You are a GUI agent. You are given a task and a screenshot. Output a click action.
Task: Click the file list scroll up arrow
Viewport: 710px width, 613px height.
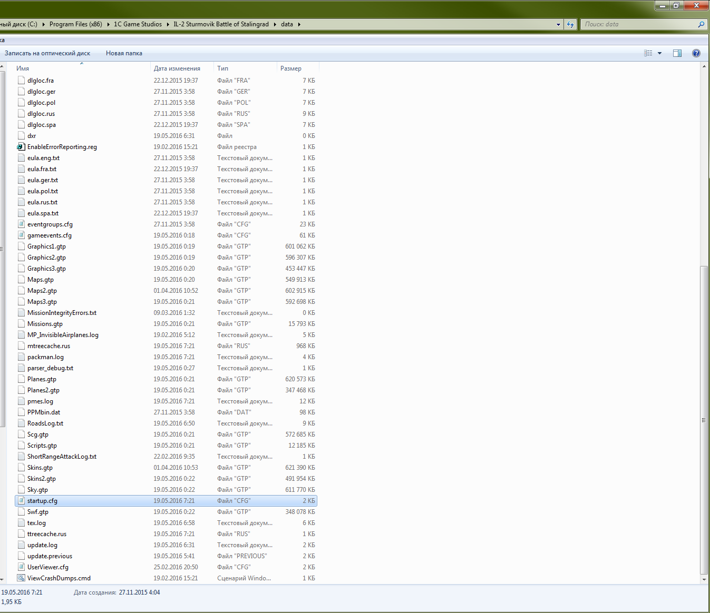coord(704,66)
